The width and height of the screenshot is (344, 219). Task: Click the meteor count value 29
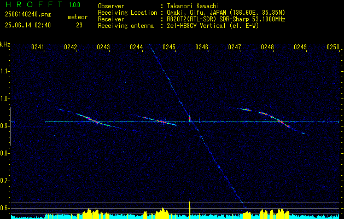point(79,25)
